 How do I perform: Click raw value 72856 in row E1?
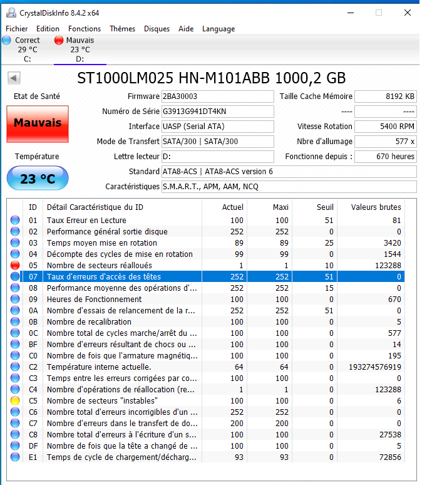(390, 457)
